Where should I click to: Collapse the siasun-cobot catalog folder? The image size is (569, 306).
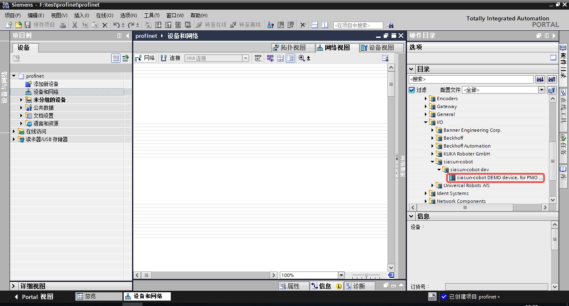[433, 162]
